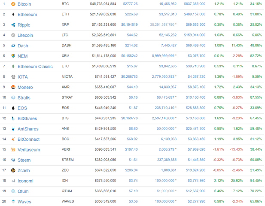Click the Zcash logo icon
Viewport: 265px width, 206px height.
pyautogui.click(x=13, y=170)
